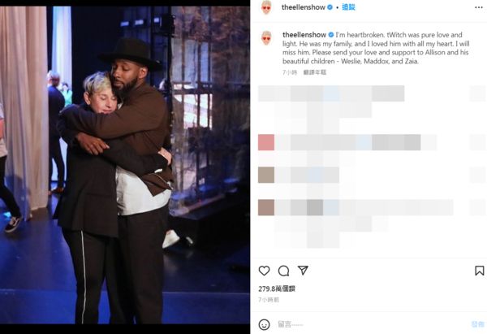Click the hugging photo of the post
Viewport: 487px width, 334px height.
(125, 165)
